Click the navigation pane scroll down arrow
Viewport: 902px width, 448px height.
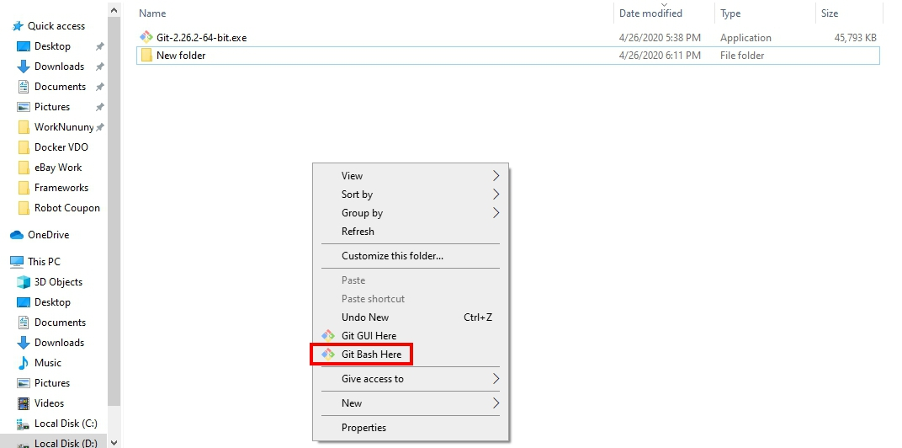click(x=114, y=442)
